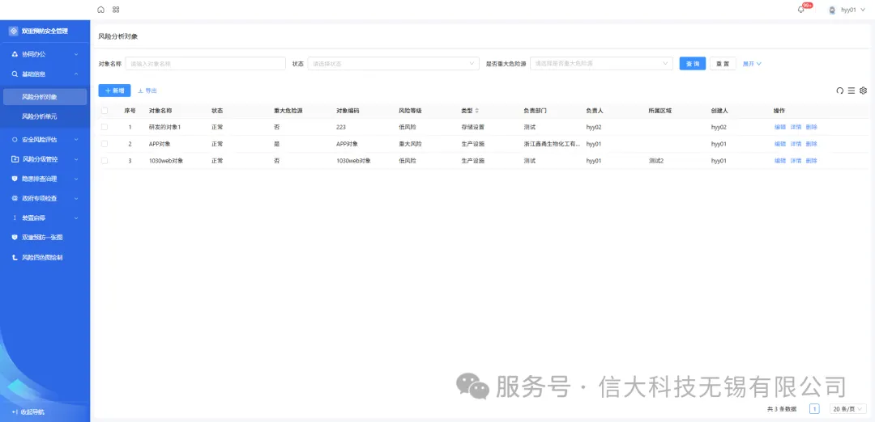Expand the 安全风险评估 menu chevron
Screen dimensions: 875x422
76,139
